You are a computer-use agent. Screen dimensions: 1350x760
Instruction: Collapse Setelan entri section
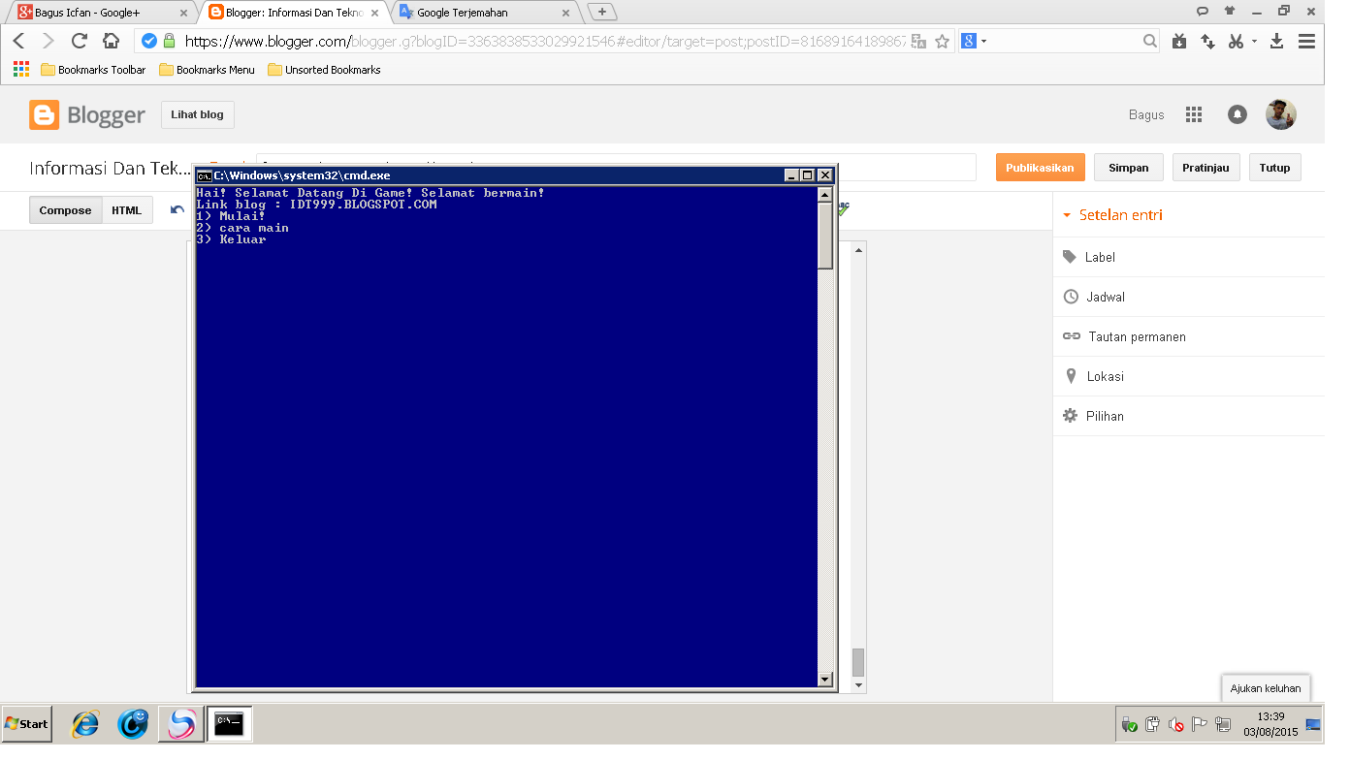1112,215
